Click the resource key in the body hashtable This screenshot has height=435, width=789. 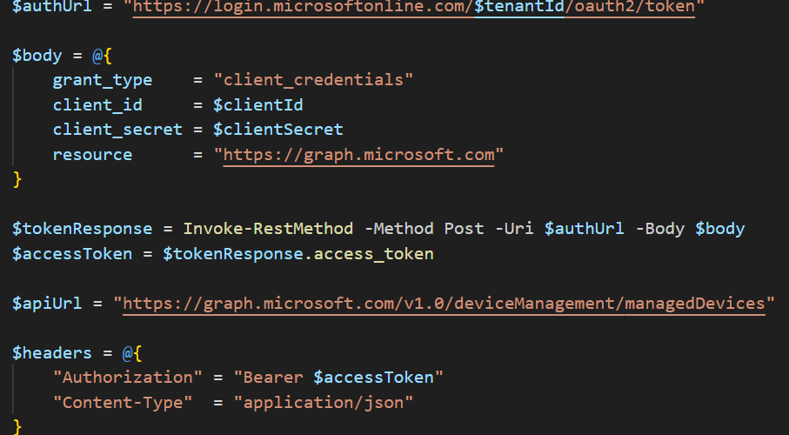click(92, 155)
